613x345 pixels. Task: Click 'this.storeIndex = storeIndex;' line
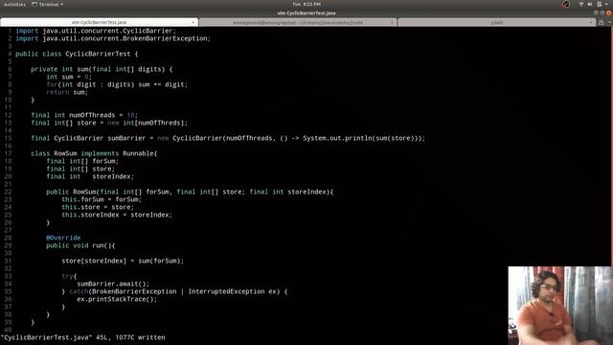[117, 215]
